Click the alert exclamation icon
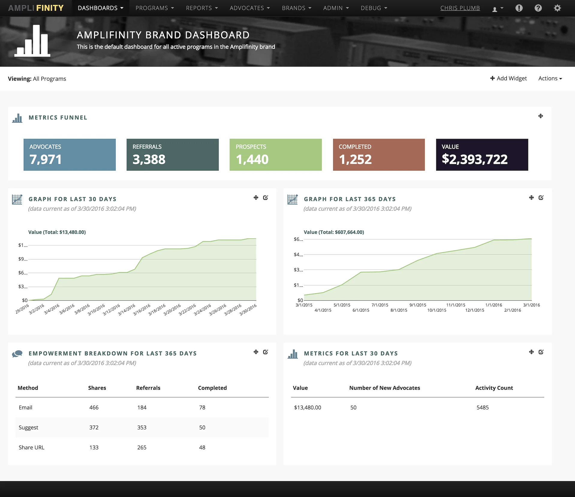 click(x=519, y=8)
